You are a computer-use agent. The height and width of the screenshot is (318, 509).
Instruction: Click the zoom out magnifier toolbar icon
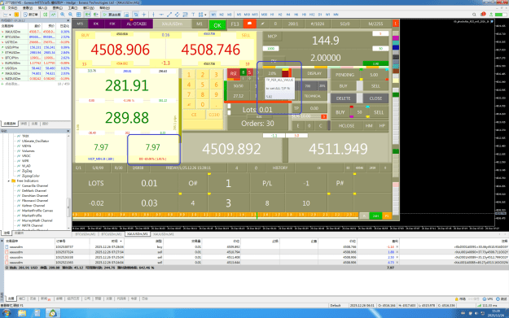70,15
